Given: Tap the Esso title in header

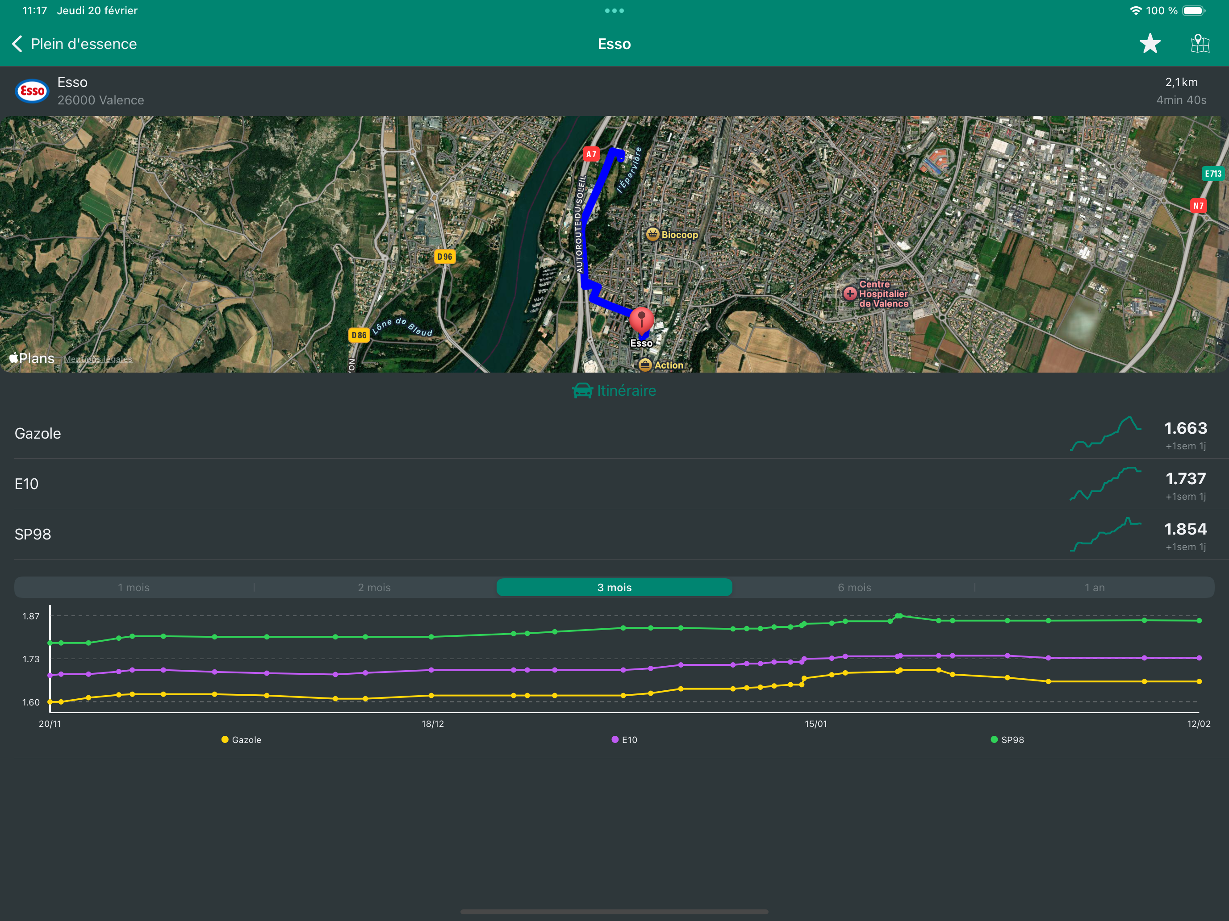Looking at the screenshot, I should pyautogui.click(x=614, y=44).
